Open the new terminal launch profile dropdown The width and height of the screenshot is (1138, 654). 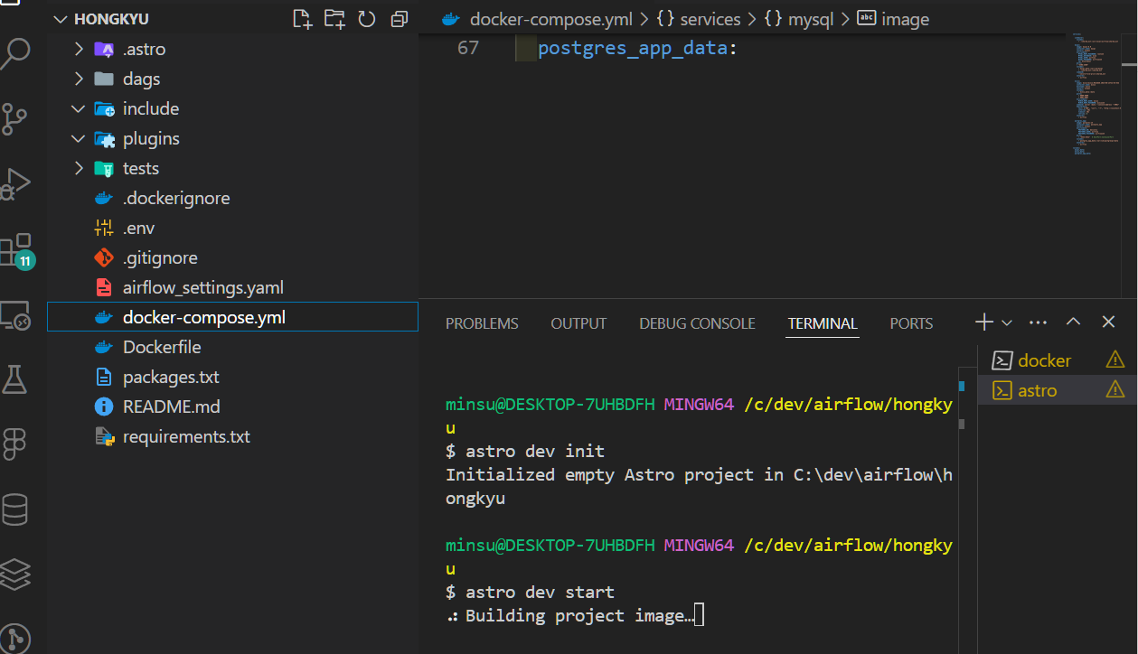pyautogui.click(x=1007, y=322)
